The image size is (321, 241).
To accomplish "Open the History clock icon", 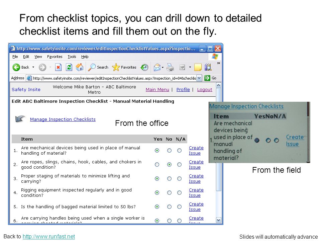I will pos(144,67).
